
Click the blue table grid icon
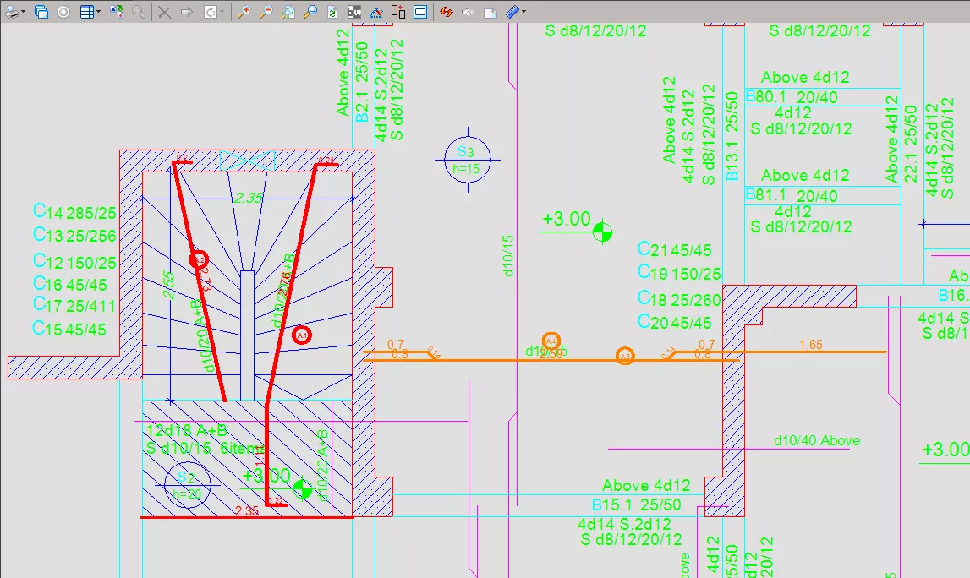pos(86,12)
